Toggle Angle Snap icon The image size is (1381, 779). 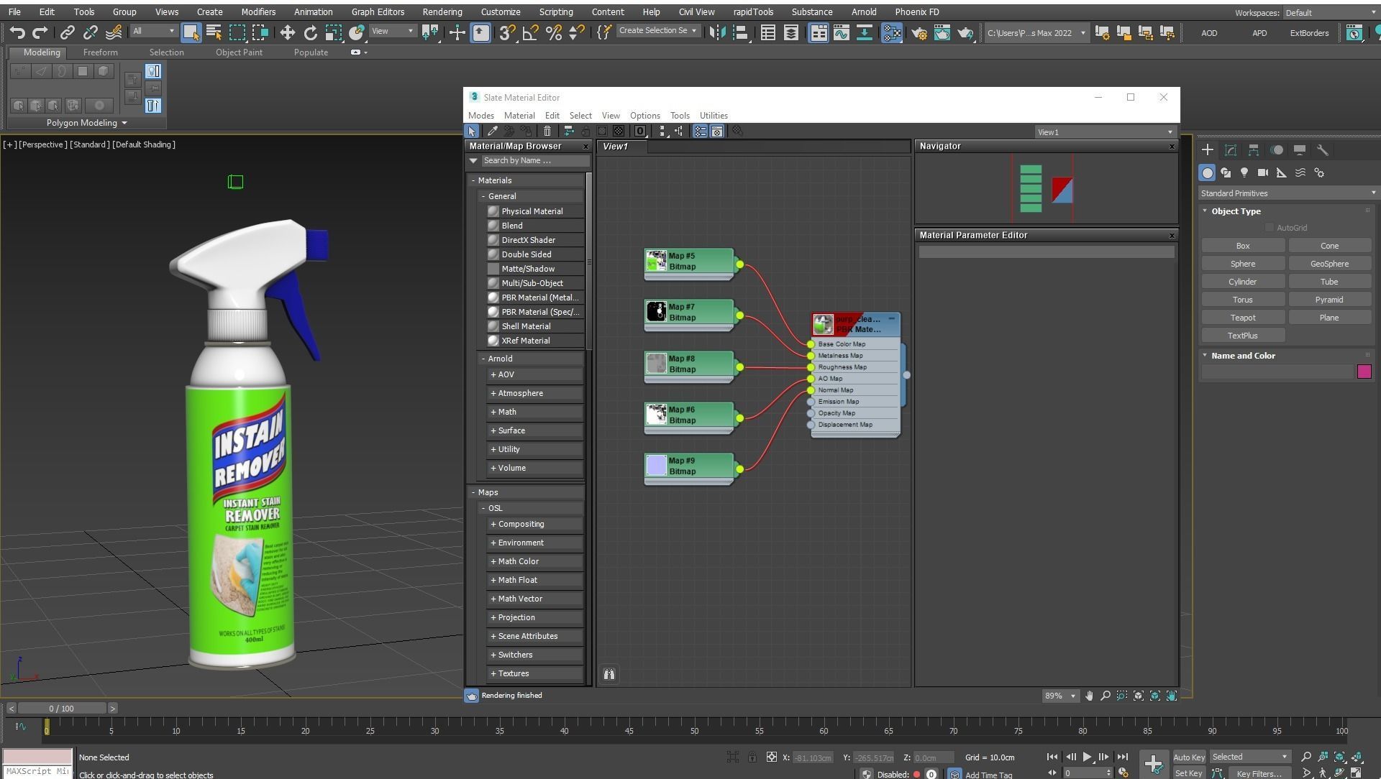[530, 32]
